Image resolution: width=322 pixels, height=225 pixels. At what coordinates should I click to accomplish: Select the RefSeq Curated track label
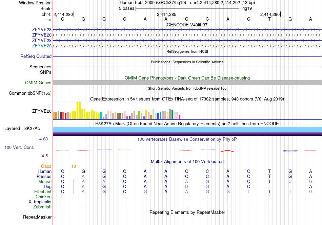36,57
